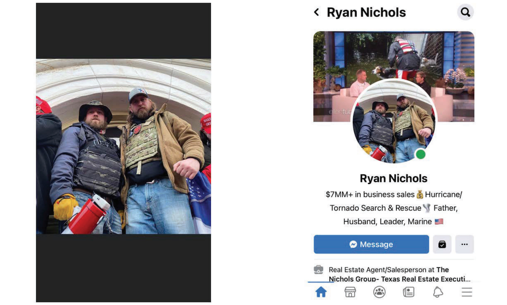Open the Notifications bell icon
Screen dimensions: 507x305
click(438, 292)
